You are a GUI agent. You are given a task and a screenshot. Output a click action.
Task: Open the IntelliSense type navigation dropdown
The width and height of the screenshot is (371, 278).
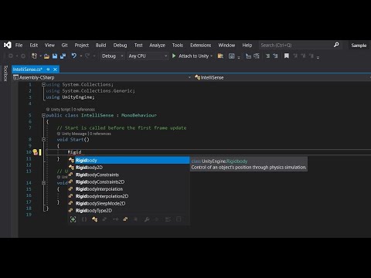point(282,77)
